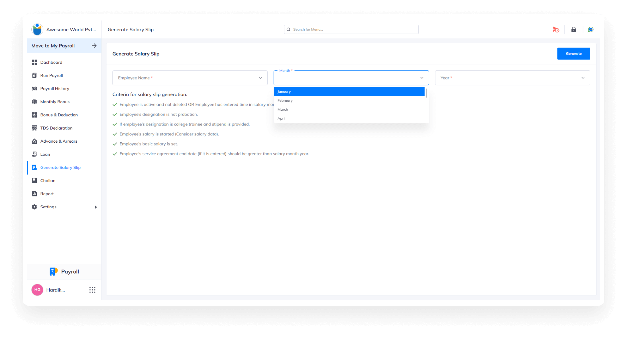This screenshot has height=337, width=627.
Task: Open Advance & Arrears section
Action: click(58, 141)
